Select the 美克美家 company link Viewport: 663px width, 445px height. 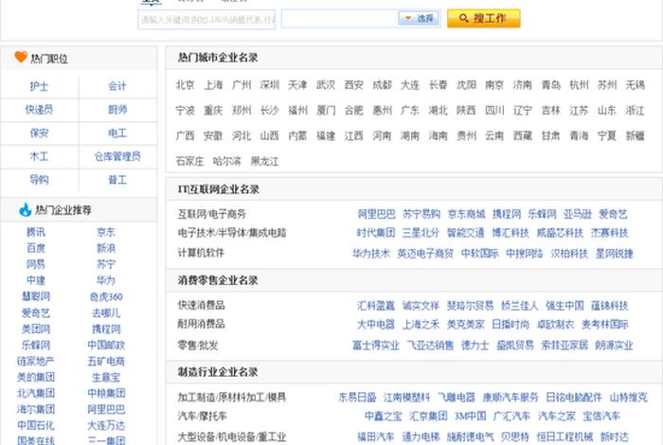point(466,325)
